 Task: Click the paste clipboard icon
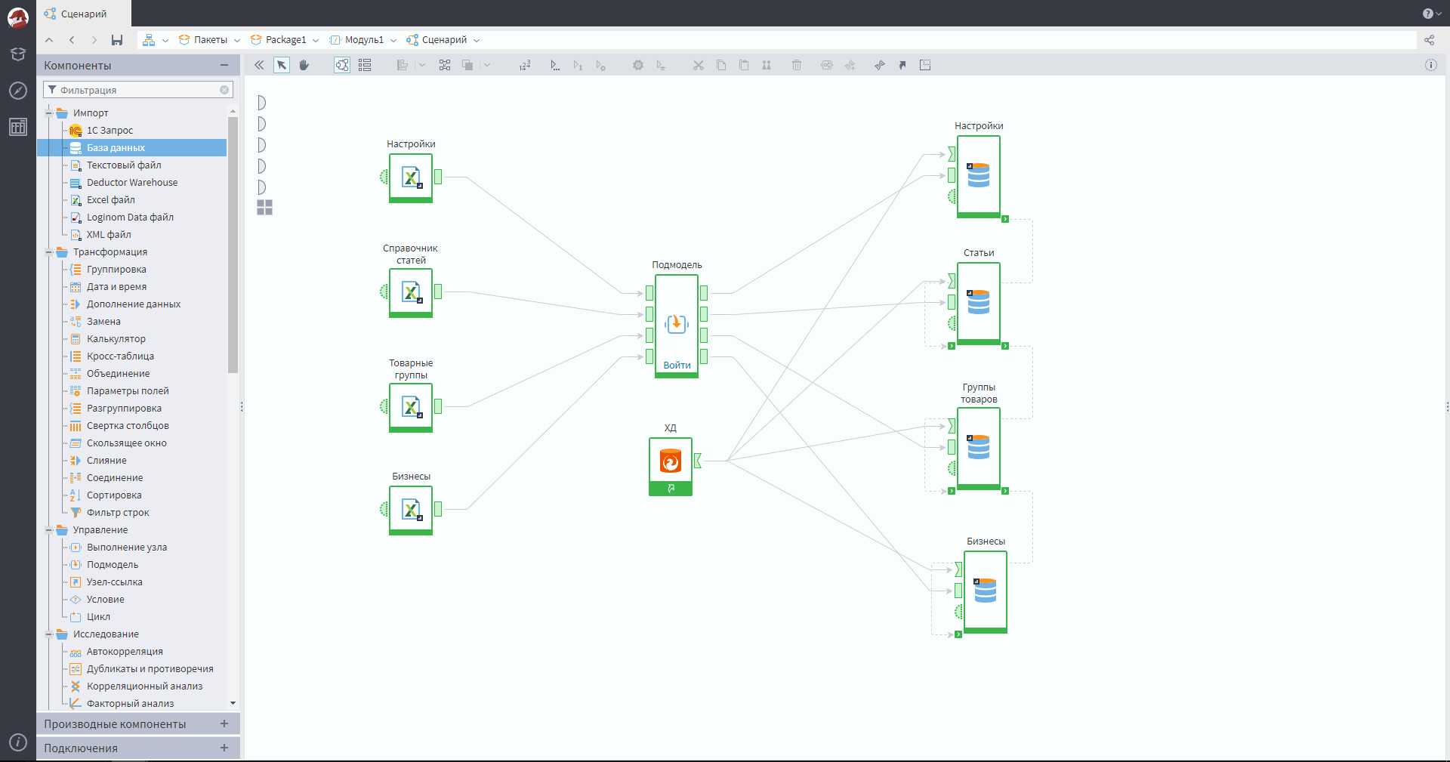tap(744, 65)
